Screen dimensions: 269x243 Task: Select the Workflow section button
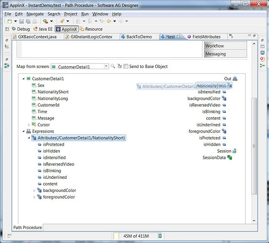(225, 46)
